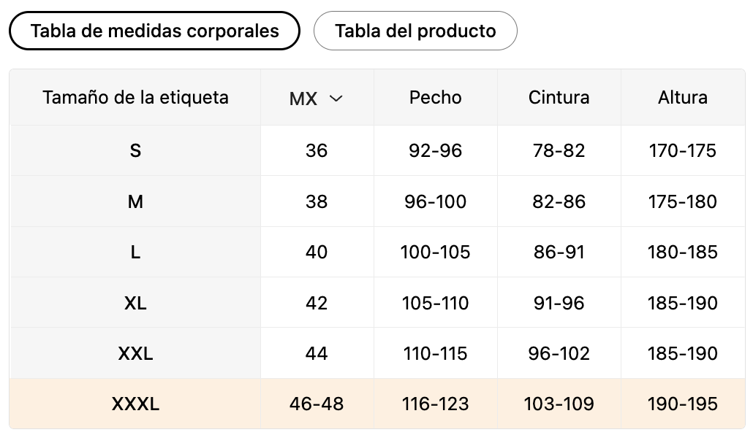Click the Cintura column header

pos(559,97)
